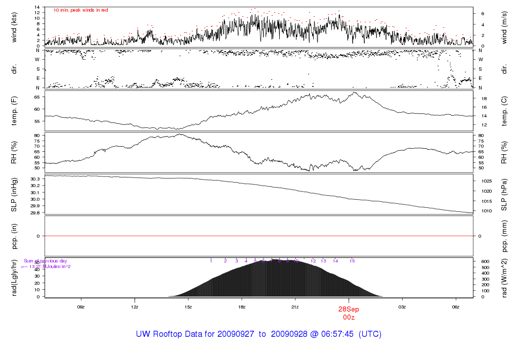518x354 pixels.
Task: Click the 'temp. (C)' right axis label
Action: tap(504, 110)
